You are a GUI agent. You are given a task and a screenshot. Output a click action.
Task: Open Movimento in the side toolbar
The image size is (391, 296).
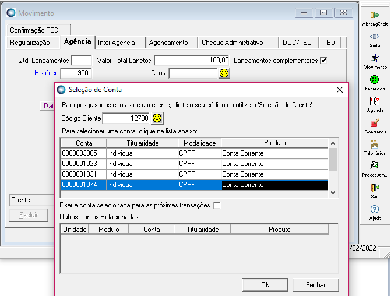pos(375,62)
